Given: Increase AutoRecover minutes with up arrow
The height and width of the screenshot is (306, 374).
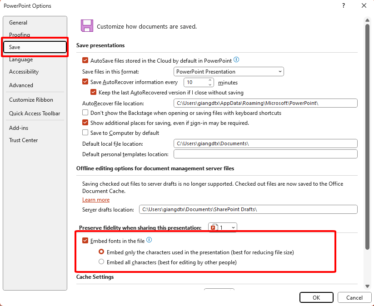Looking at the screenshot, I should (210, 80).
